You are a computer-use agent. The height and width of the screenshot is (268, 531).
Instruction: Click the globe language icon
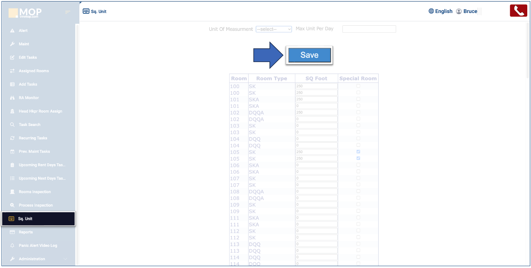431,11
